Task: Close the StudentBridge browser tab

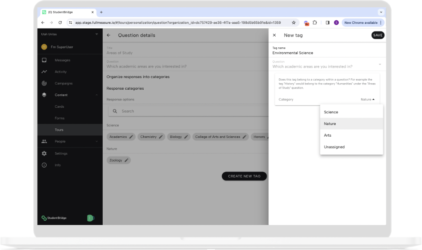Action: tap(93, 12)
